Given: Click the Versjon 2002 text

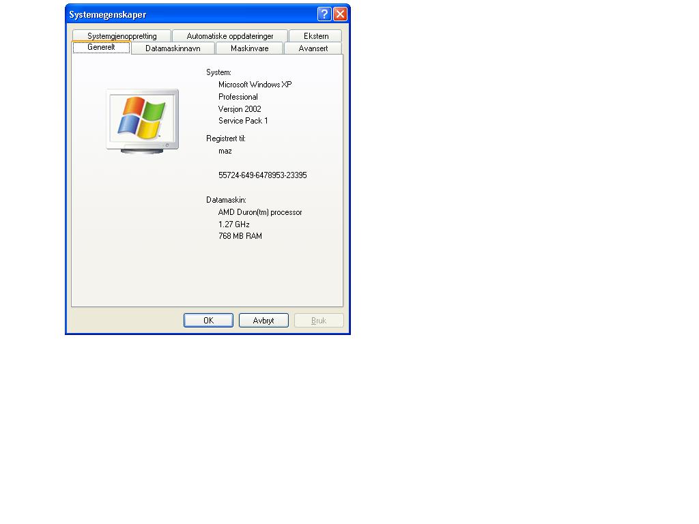Looking at the screenshot, I should (240, 109).
